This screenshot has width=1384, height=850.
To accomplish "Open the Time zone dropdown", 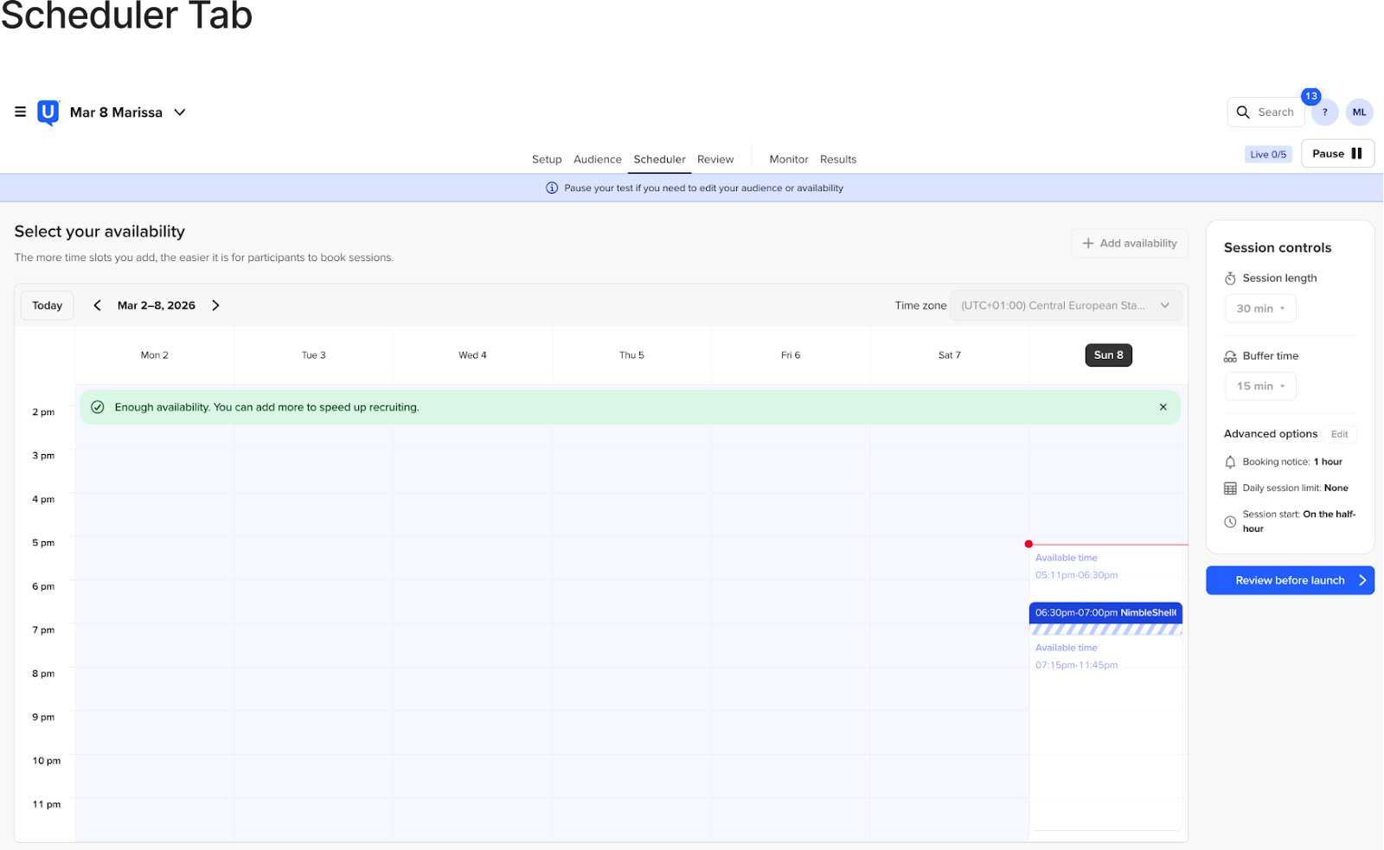I will coord(1065,305).
